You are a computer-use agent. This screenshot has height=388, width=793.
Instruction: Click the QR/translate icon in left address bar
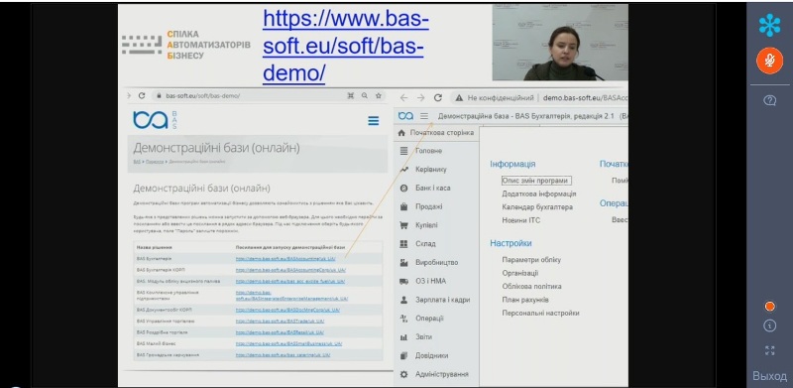[351, 95]
